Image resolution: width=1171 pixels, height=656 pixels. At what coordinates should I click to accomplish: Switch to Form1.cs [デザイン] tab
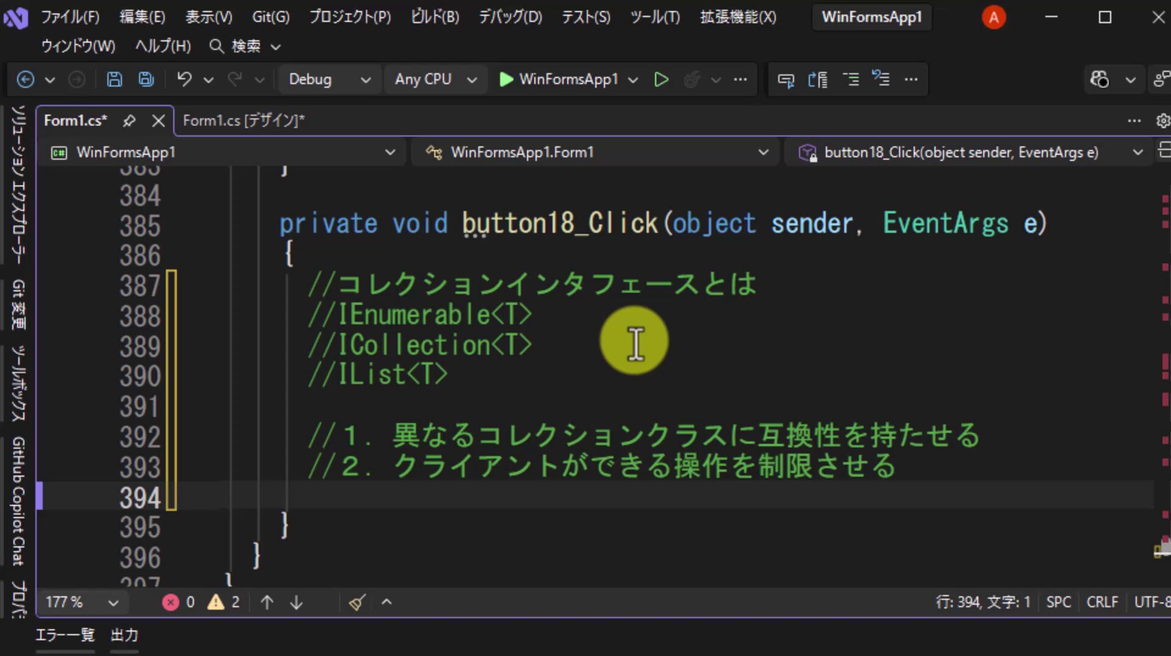pyautogui.click(x=243, y=121)
